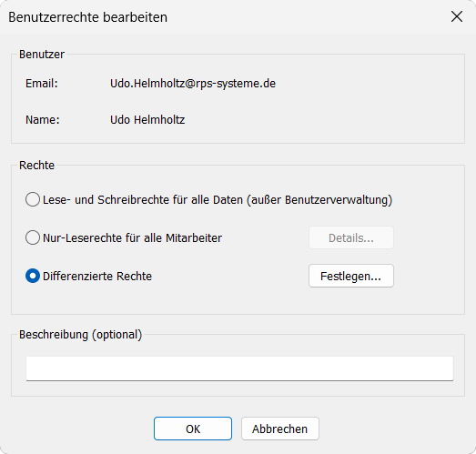Click the Name: label
Viewport: 476px width, 454px height.
click(x=43, y=120)
